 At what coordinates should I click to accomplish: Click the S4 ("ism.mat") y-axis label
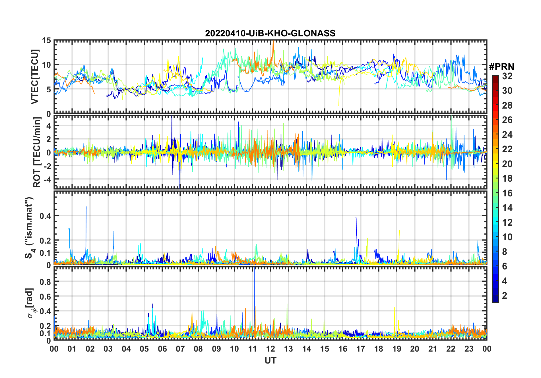coord(29,228)
